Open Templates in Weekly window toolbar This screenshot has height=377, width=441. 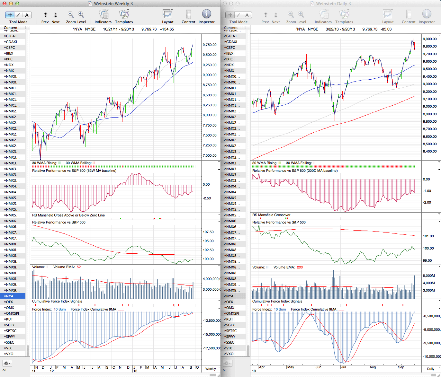point(124,15)
